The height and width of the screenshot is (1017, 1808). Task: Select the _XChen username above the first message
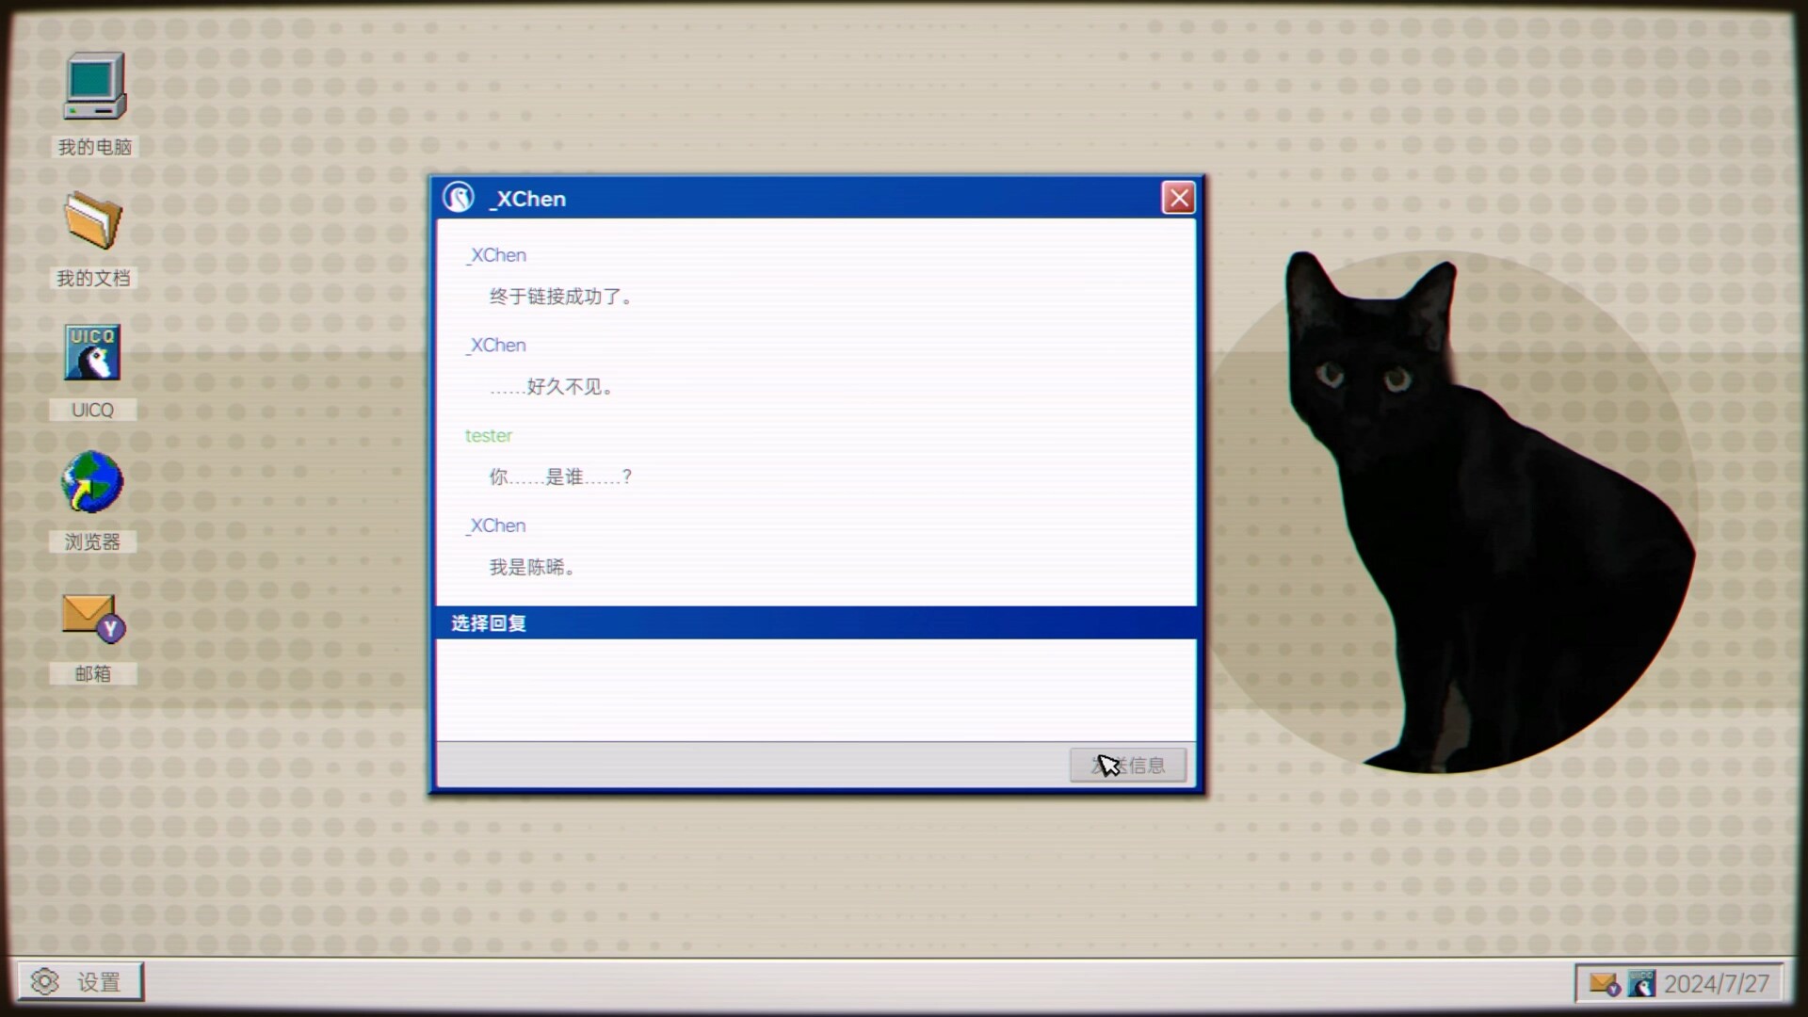tap(496, 254)
